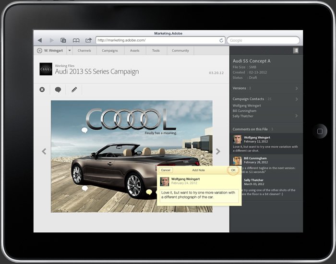Open comment bubble near the COOOL logo
Screen dimensions: 336x264
coord(84,130)
